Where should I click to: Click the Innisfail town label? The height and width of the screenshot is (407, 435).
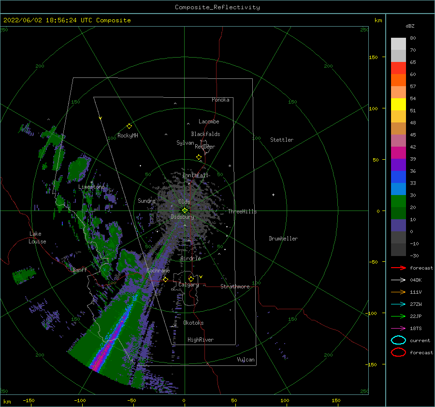pos(195,175)
